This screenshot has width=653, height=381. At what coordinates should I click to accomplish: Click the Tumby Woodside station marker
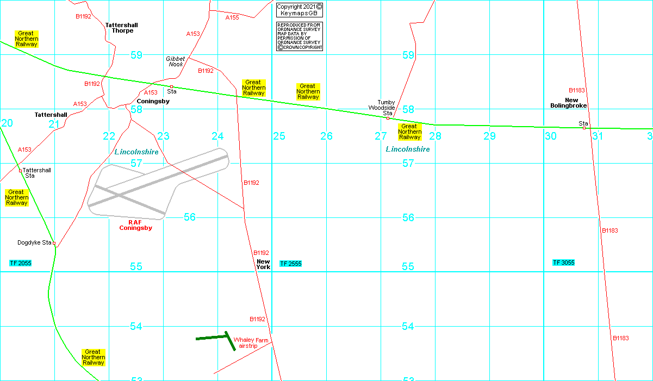tap(388, 117)
